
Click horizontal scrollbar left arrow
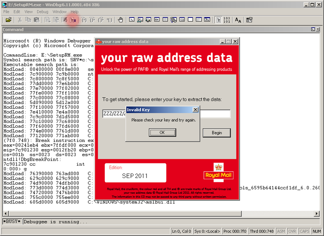[6, 213]
